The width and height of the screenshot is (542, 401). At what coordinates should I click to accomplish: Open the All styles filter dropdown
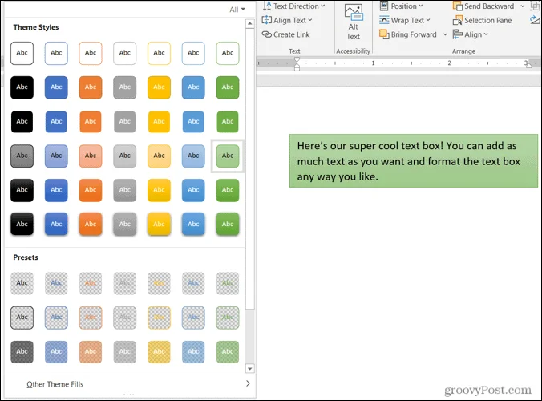(237, 10)
